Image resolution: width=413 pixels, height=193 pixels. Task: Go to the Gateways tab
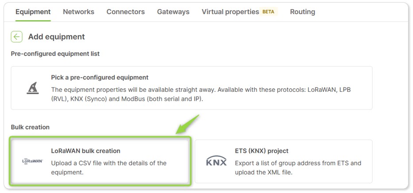point(174,12)
